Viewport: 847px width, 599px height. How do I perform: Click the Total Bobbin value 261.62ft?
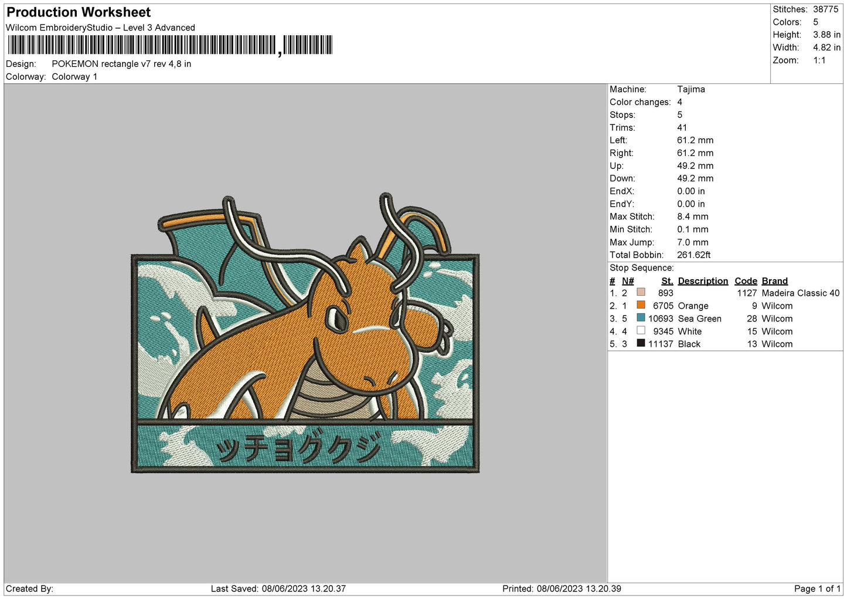[x=693, y=255]
